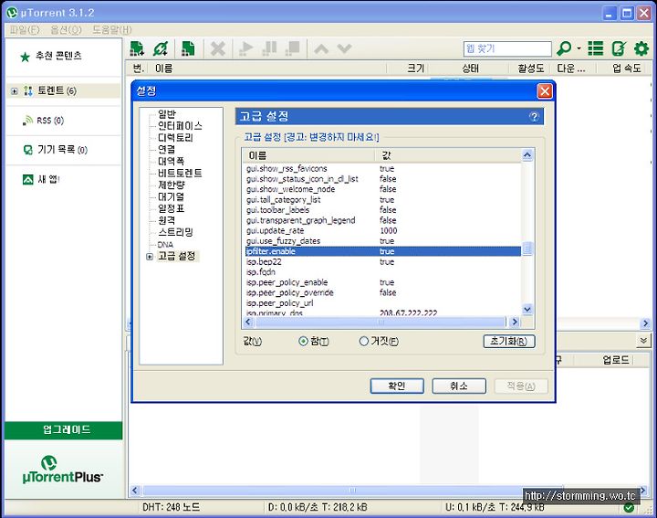Click the OK confirm button

coord(397,386)
